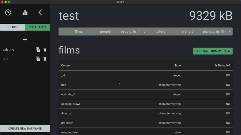Copy the existing database
Image resolution: width=241 pixels, height=135 pixels.
tap(38, 50)
